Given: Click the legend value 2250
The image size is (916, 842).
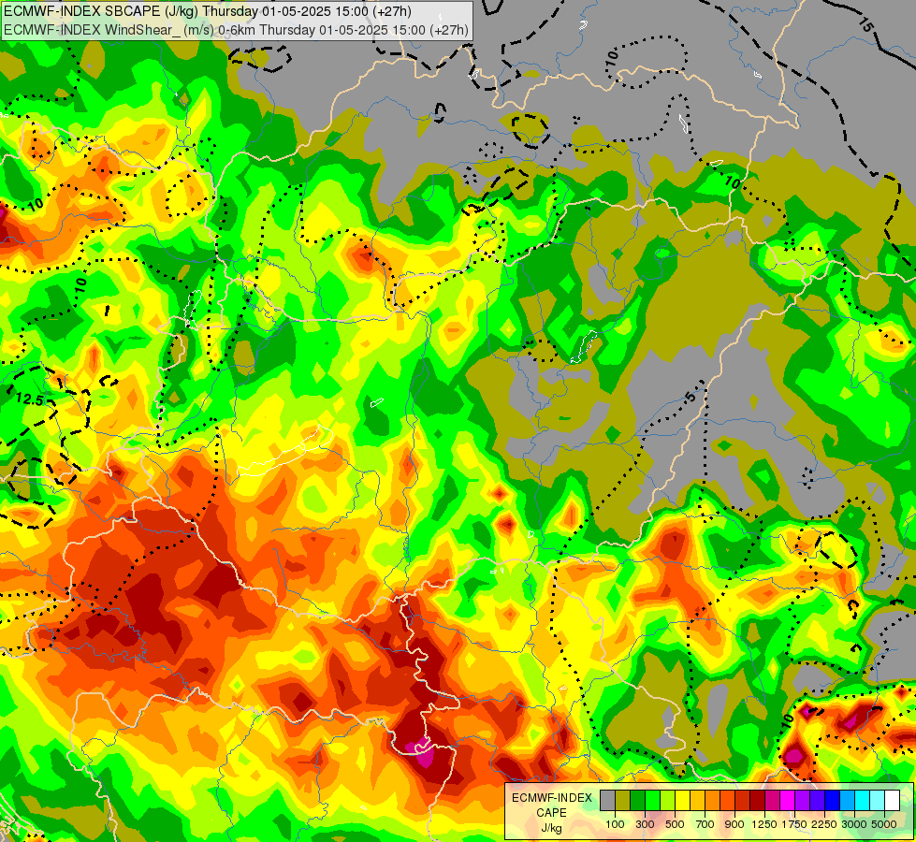Looking at the screenshot, I should 824,824.
